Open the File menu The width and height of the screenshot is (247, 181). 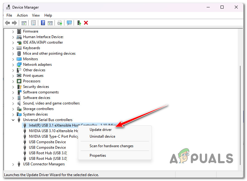coord(9,15)
